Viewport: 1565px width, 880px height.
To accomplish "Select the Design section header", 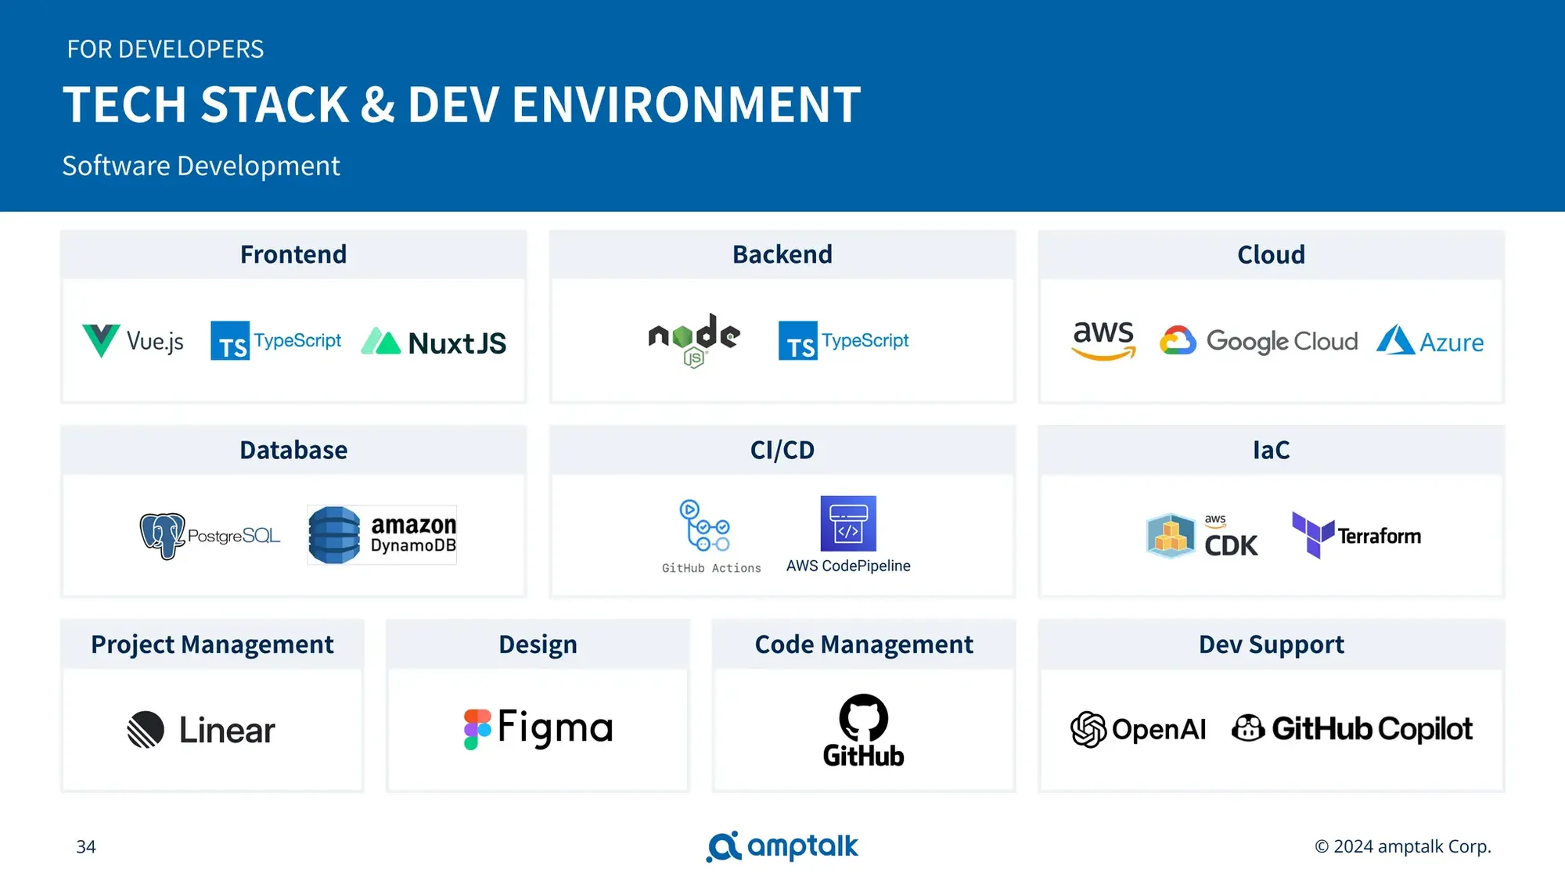I will tap(538, 644).
